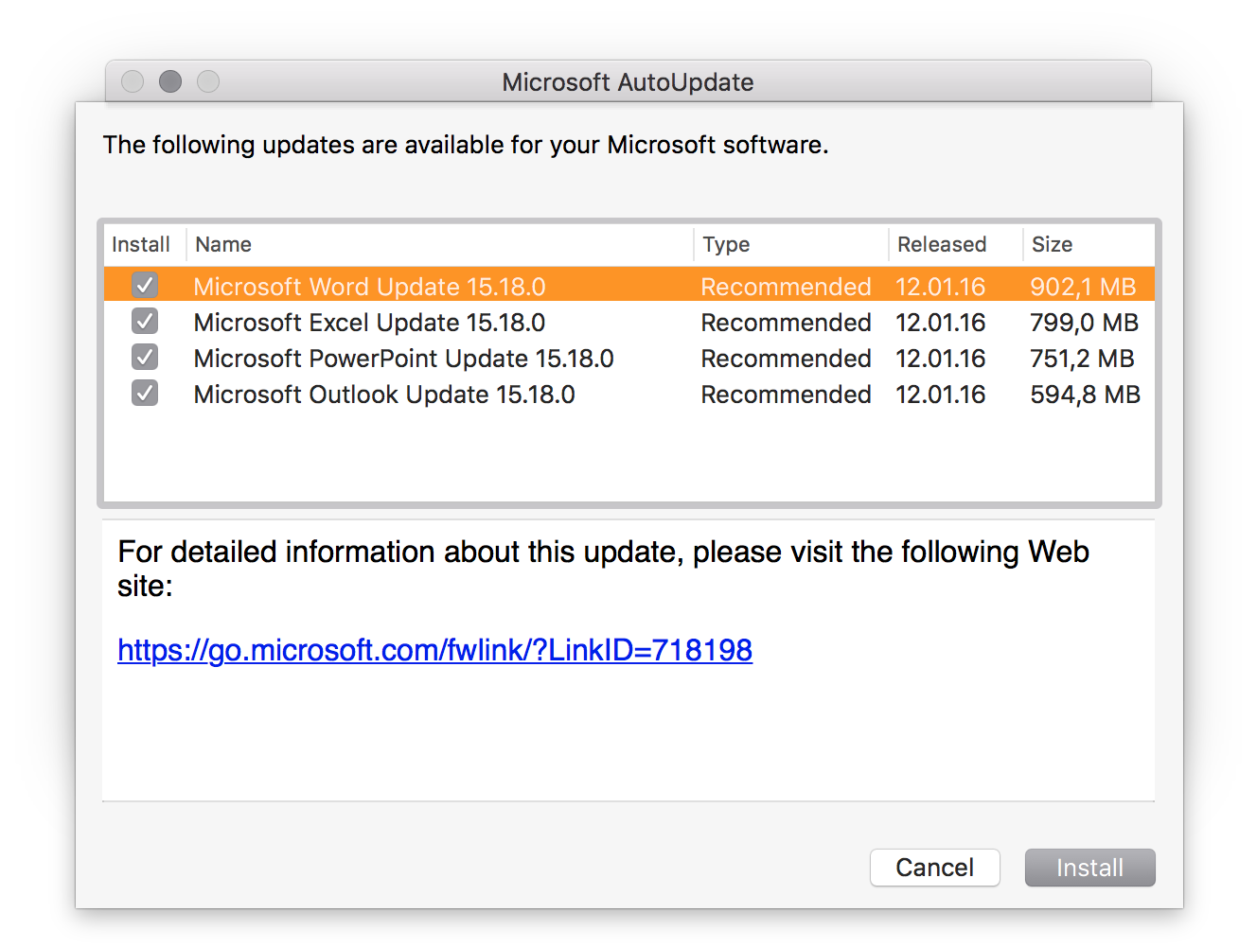Uncheck the Microsoft Word Update checkbox
1257x948 pixels.
145,285
